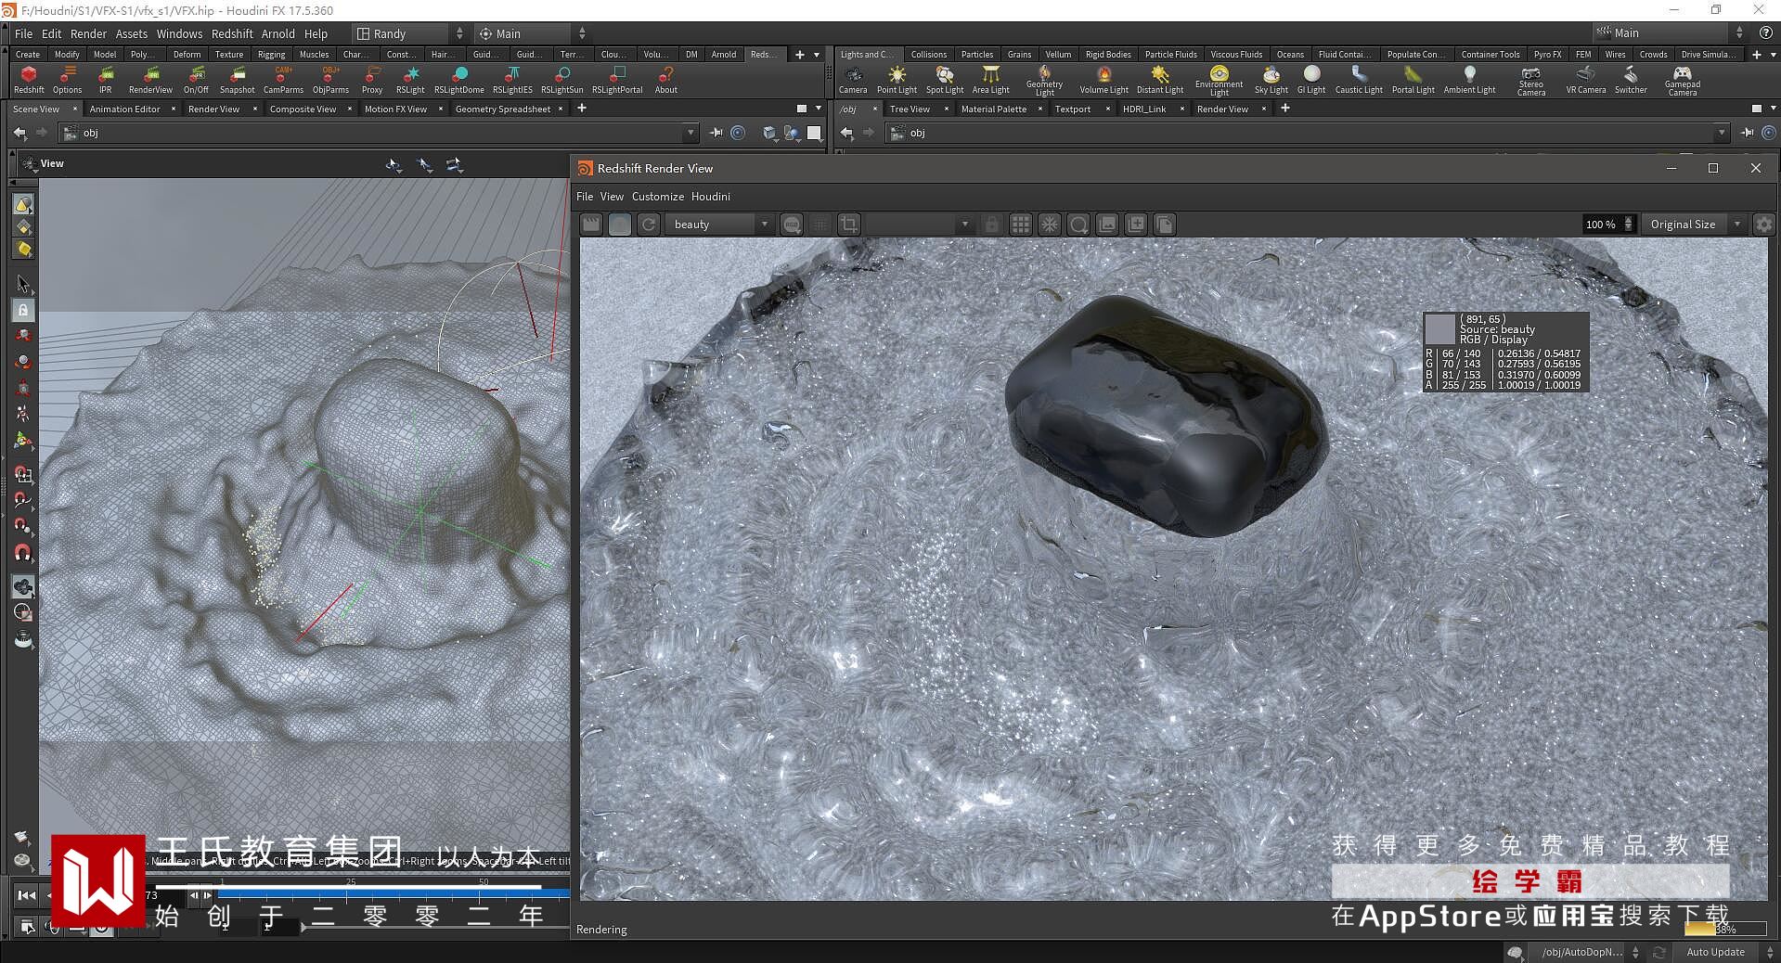Switch to the Geometry Spreadsheet tab

(502, 109)
